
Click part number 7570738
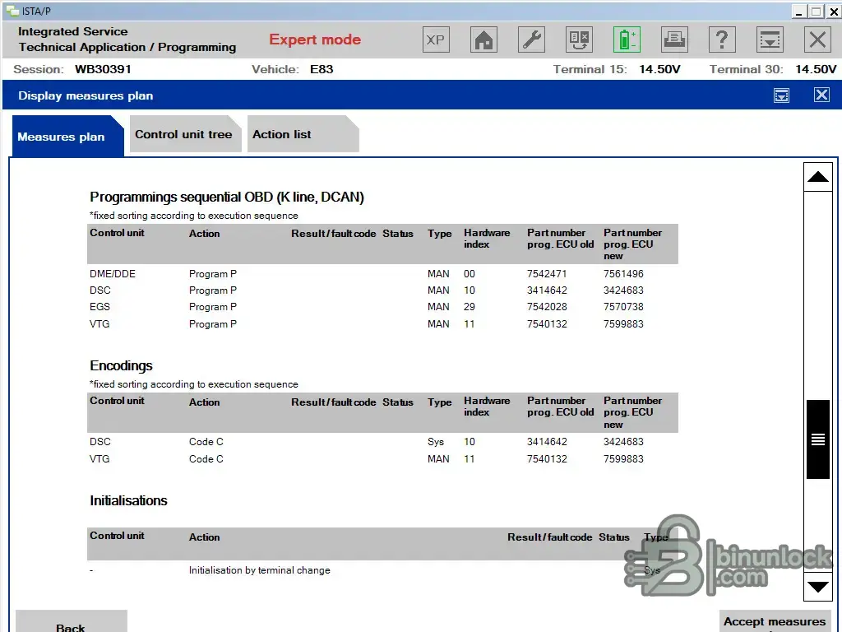click(x=623, y=307)
